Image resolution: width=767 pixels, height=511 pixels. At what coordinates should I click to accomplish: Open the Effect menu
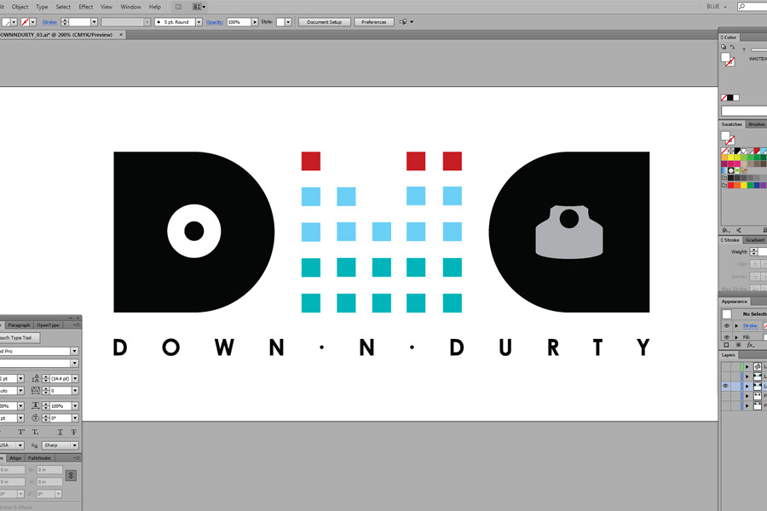pyautogui.click(x=86, y=7)
